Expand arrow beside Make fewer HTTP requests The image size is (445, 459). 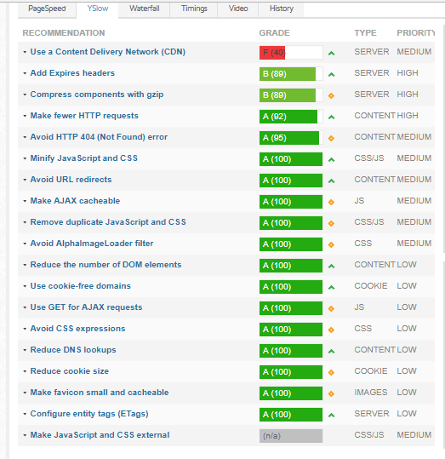[25, 116]
